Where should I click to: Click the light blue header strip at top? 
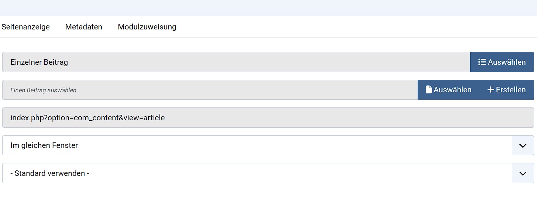coord(268,8)
